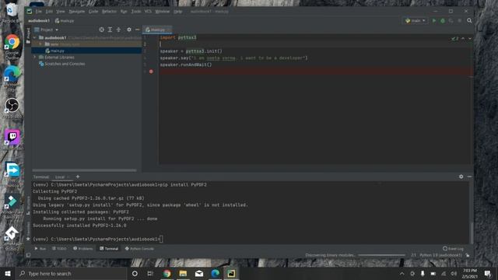Open Search Everywhere magnifier icon
The width and height of the screenshot is (498, 280).
pyautogui.click(x=469, y=21)
